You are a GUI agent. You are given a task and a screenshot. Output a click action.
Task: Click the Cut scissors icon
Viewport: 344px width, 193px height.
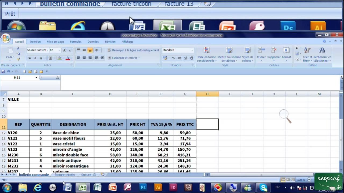[18, 48]
